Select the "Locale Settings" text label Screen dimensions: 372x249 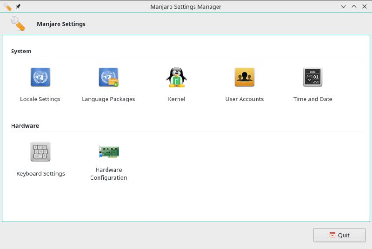pyautogui.click(x=40, y=99)
